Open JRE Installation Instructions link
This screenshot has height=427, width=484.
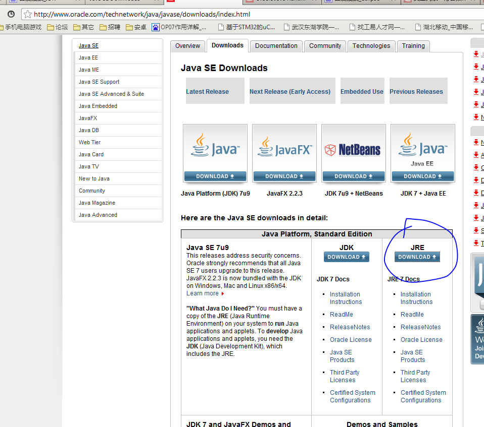[x=416, y=298]
